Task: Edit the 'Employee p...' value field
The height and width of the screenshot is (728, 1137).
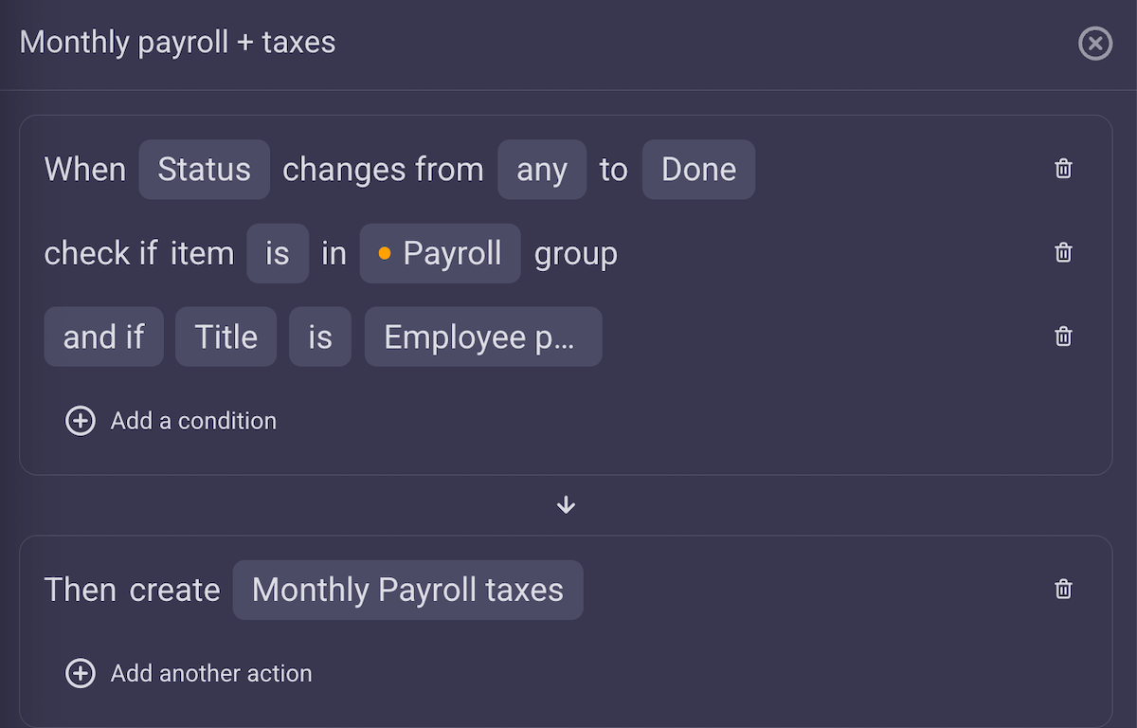Action: click(482, 337)
